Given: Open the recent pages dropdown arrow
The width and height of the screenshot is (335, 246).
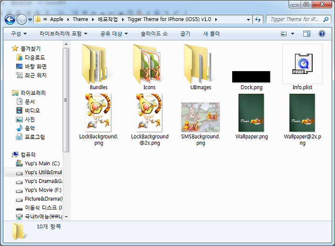Looking at the screenshot, I should coord(30,20).
